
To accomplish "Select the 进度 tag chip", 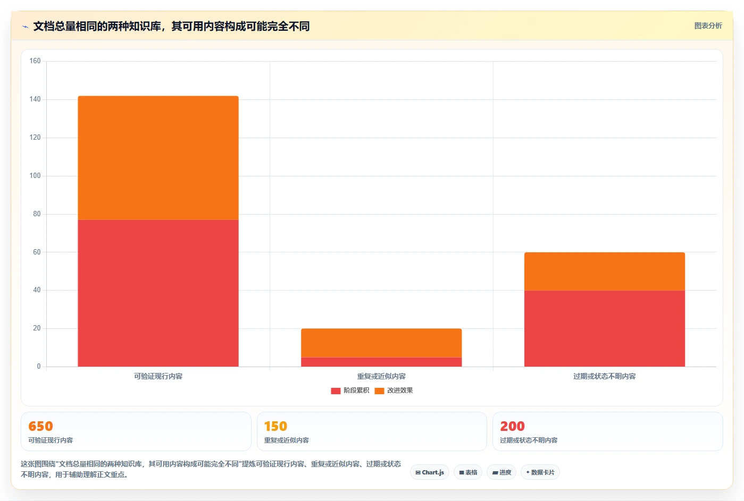I will click(x=501, y=472).
